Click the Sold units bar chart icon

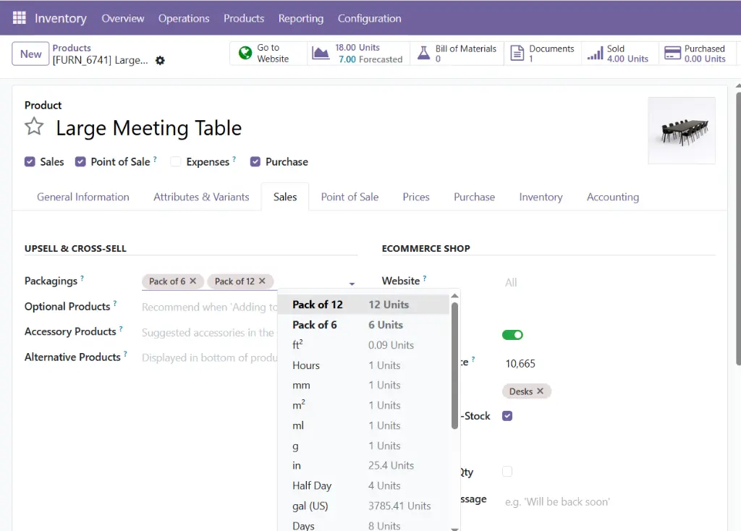click(596, 52)
